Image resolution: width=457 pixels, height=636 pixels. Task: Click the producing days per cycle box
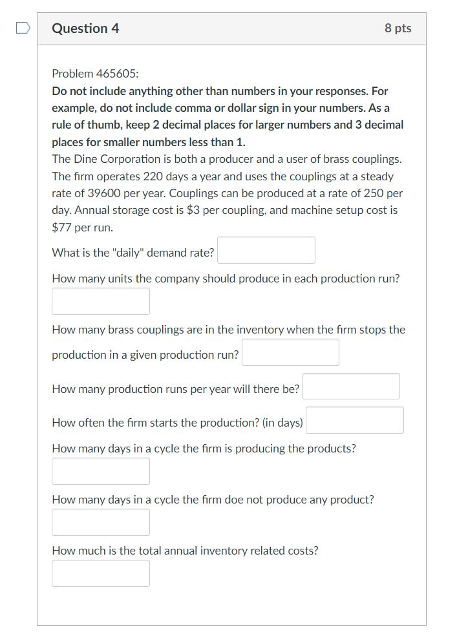pos(100,470)
